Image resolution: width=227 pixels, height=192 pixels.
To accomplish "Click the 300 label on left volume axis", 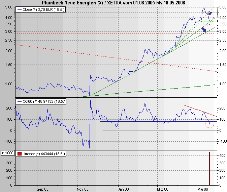I will pyautogui.click(x=9, y=163).
